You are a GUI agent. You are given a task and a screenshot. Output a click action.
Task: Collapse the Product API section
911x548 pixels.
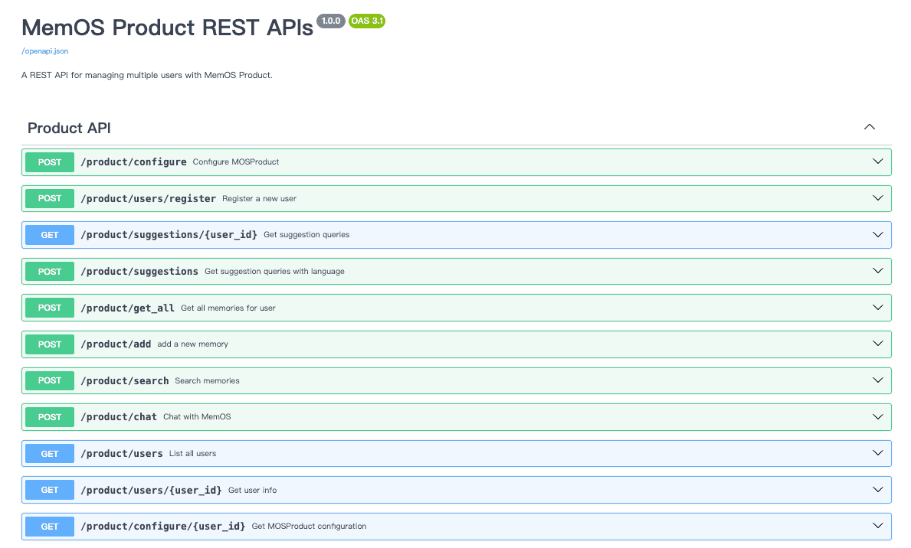(x=869, y=127)
